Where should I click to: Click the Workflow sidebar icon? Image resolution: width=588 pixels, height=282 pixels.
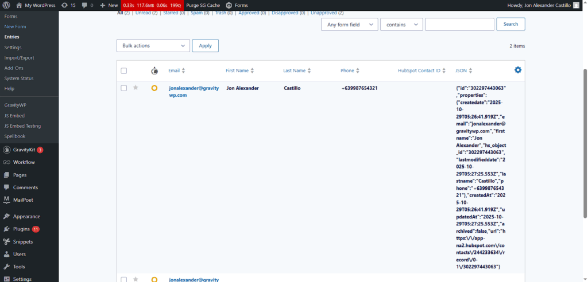pos(6,162)
